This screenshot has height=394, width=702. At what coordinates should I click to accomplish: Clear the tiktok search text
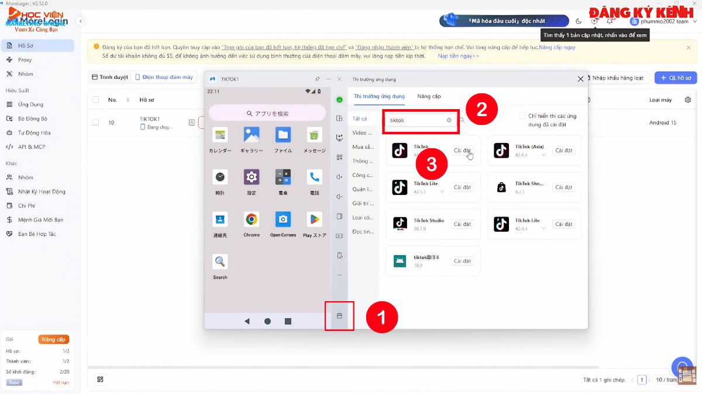449,120
